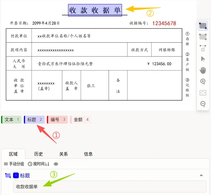The height and width of the screenshot is (195, 211).
Task: Choose the arrow selection tool
Action: coord(203,59)
